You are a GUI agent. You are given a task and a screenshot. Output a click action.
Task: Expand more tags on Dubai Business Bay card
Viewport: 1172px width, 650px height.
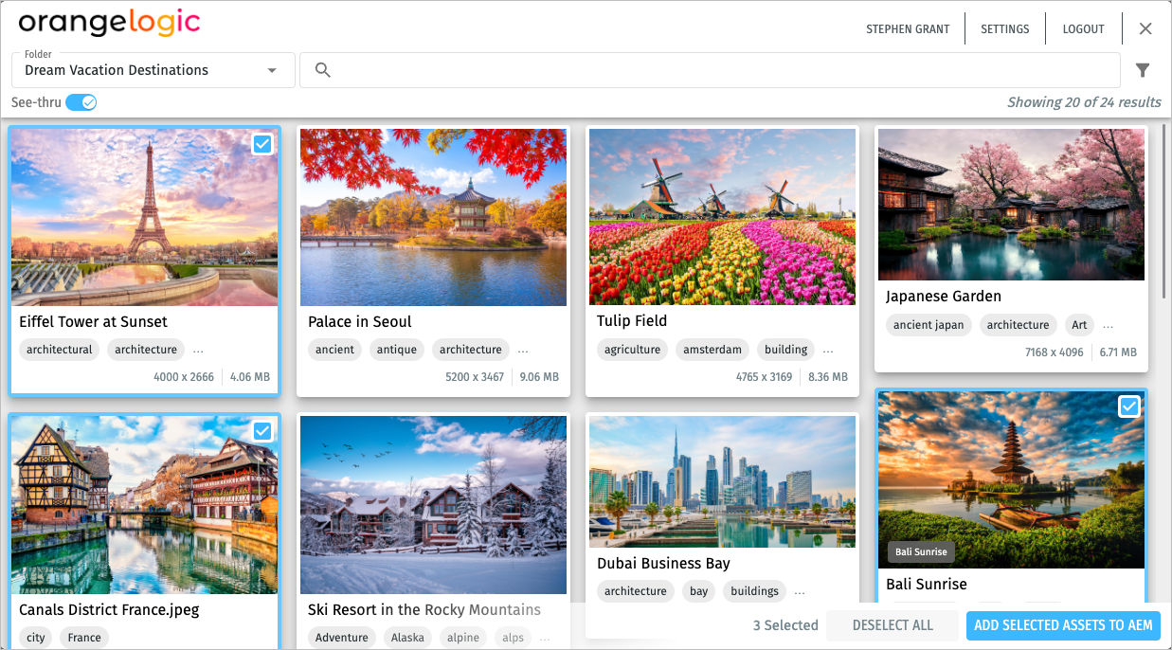pyautogui.click(x=800, y=591)
